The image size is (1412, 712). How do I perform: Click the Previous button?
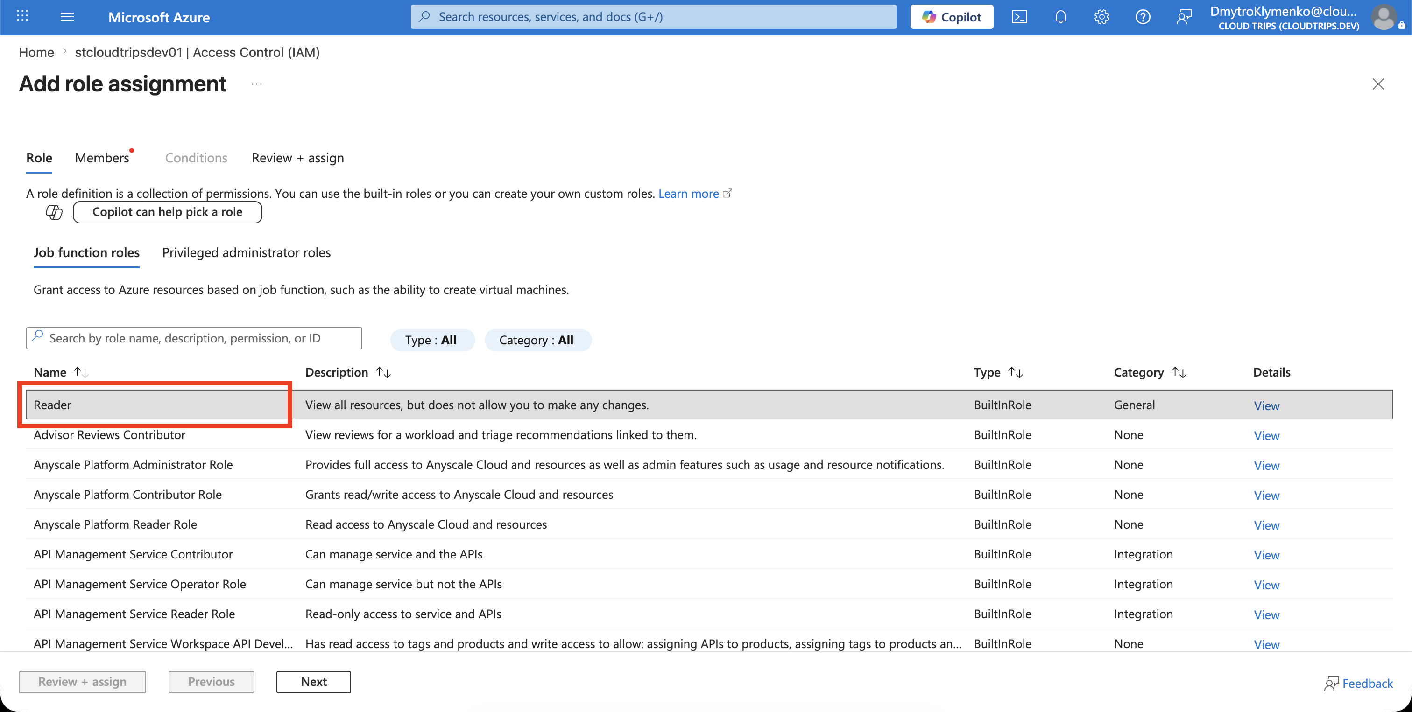pos(211,682)
